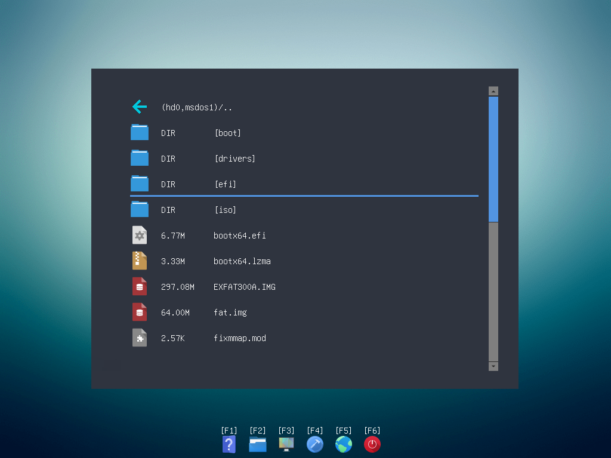The image size is (611, 458).
Task: Click the iso directory folder icon
Action: 140,209
